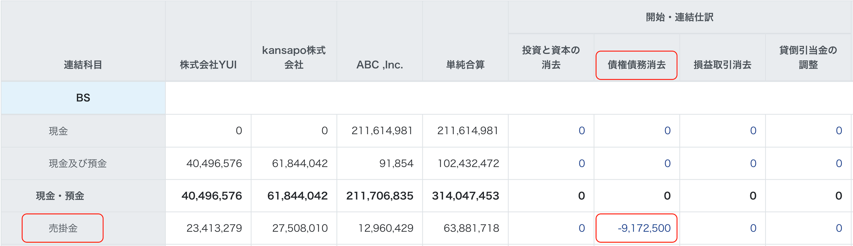Click 現金及び預金 zero link under 投資と資本の消去
This screenshot has height=246, width=853.
tap(581, 164)
